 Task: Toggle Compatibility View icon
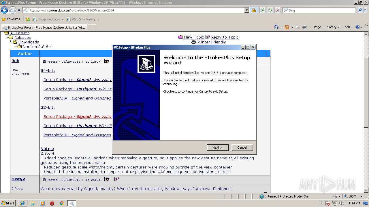263,10
